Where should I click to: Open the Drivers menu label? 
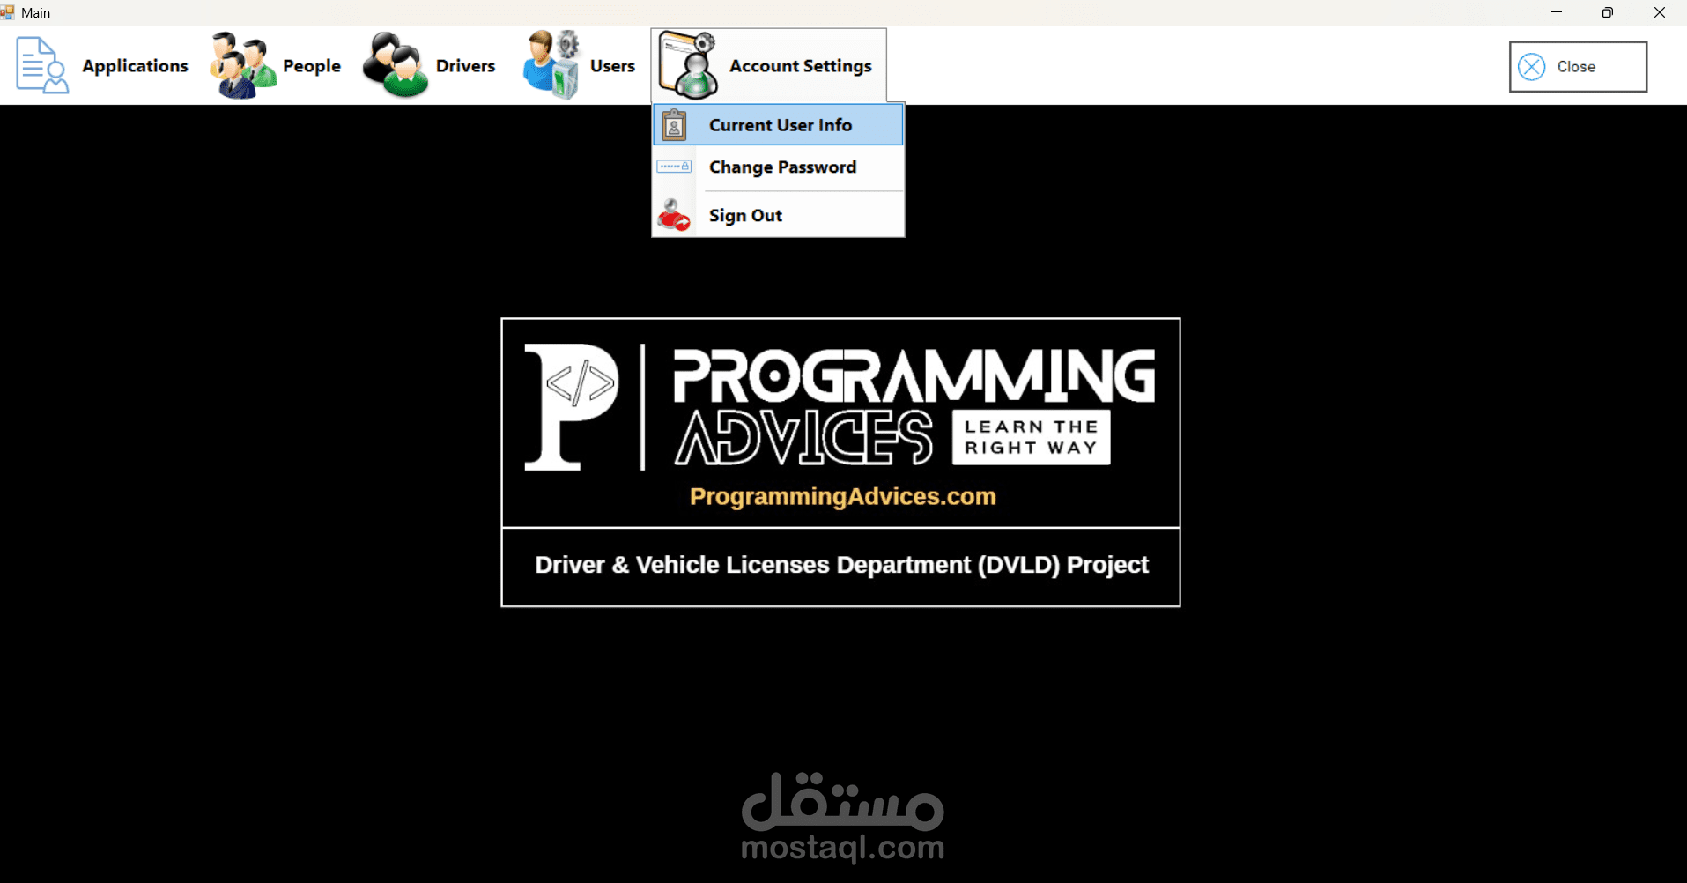click(x=465, y=66)
